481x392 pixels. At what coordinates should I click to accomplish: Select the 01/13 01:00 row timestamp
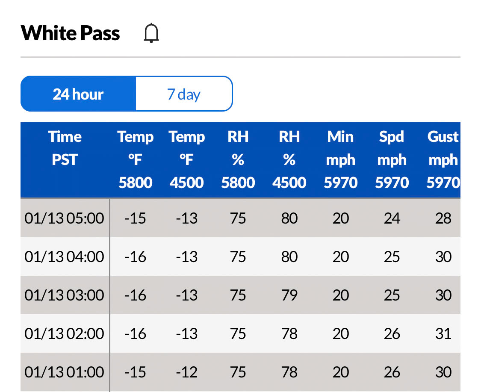[65, 372]
